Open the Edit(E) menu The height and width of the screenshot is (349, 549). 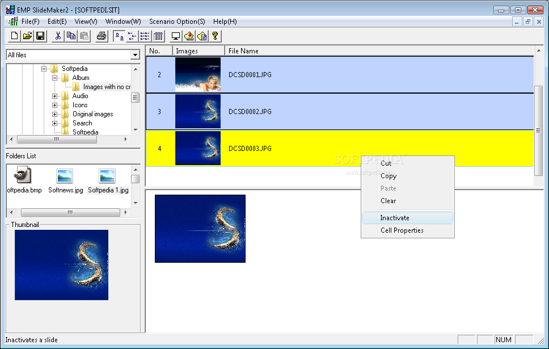(x=57, y=22)
